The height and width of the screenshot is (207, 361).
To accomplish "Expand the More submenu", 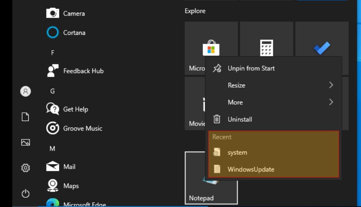I will 273,102.
